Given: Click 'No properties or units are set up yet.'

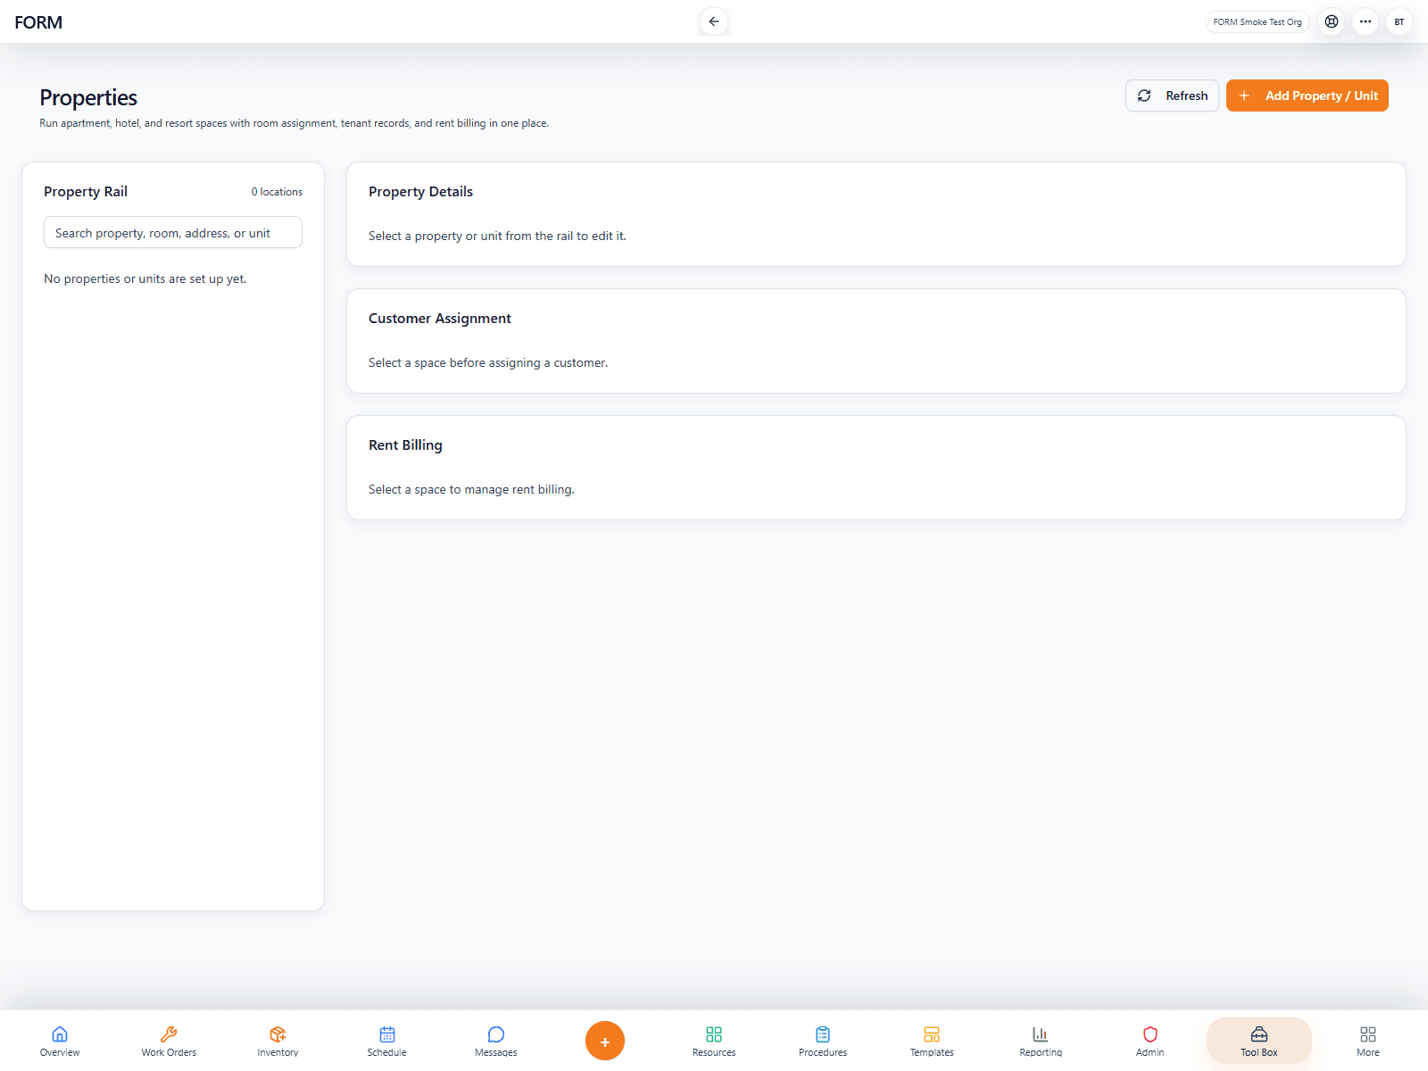Looking at the screenshot, I should 145,278.
